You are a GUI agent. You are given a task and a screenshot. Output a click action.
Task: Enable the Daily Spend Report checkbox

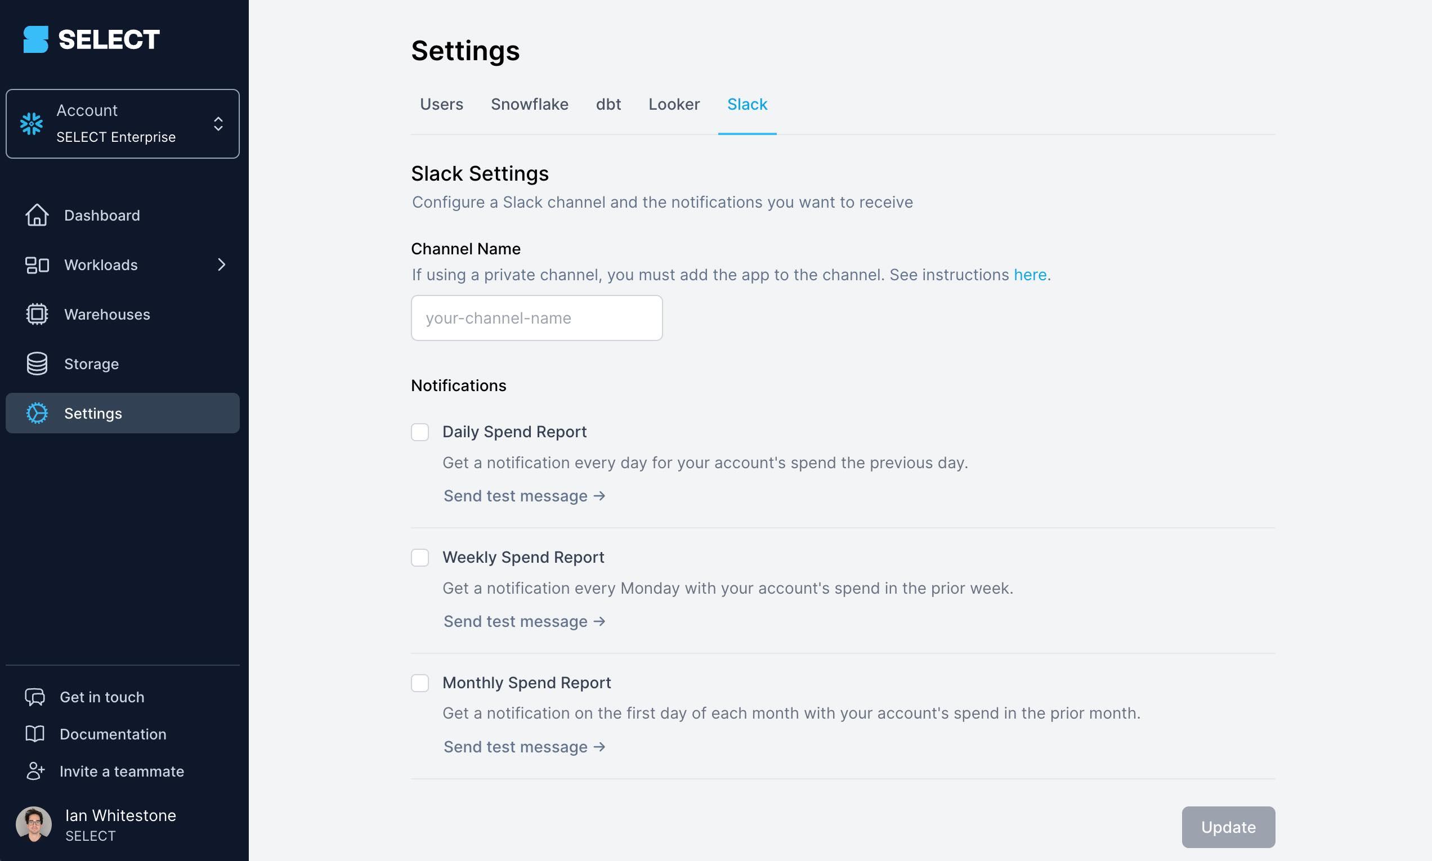pos(420,432)
